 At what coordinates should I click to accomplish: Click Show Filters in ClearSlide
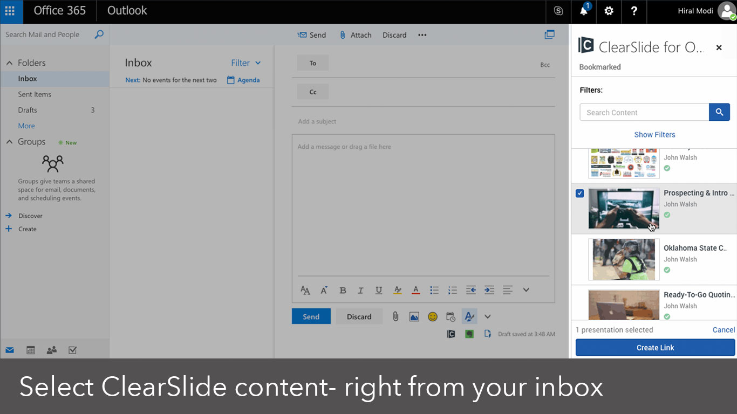654,135
